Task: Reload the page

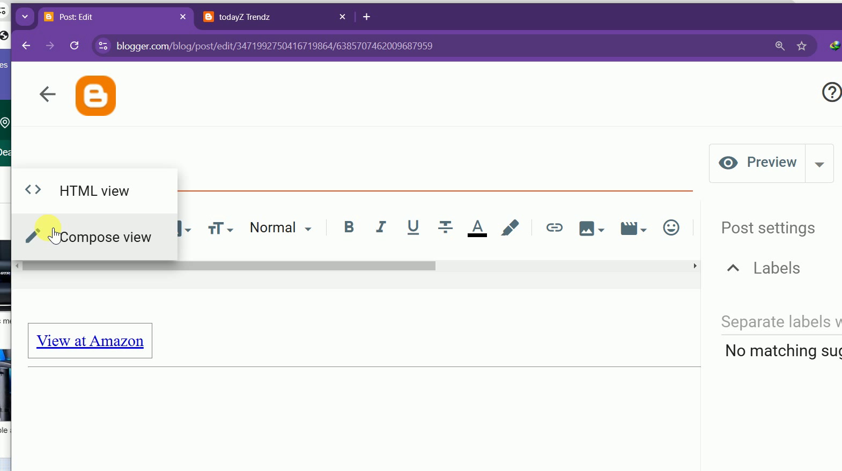Action: [75, 46]
